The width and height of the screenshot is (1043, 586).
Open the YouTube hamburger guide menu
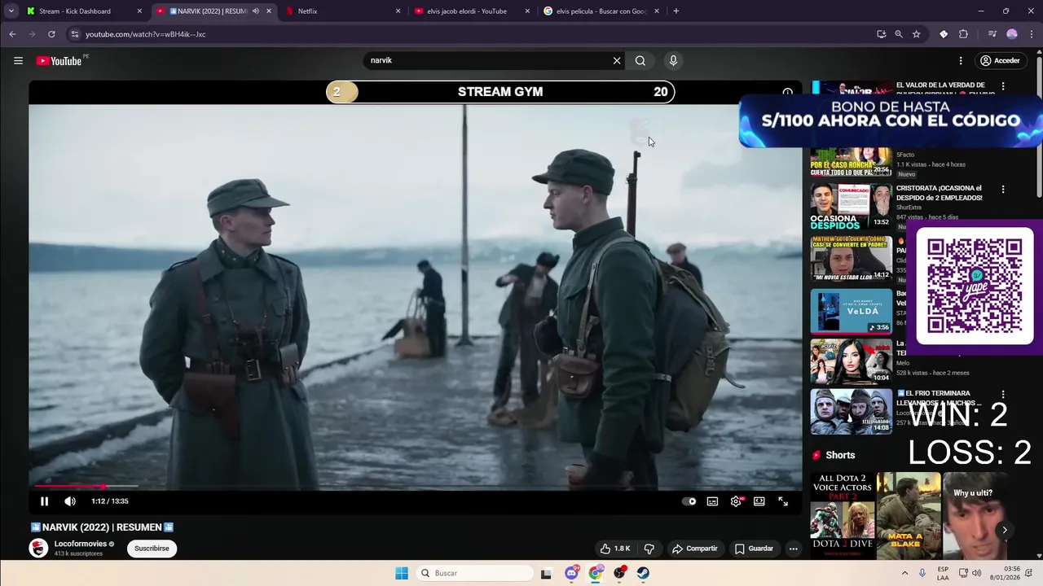coord(18,60)
